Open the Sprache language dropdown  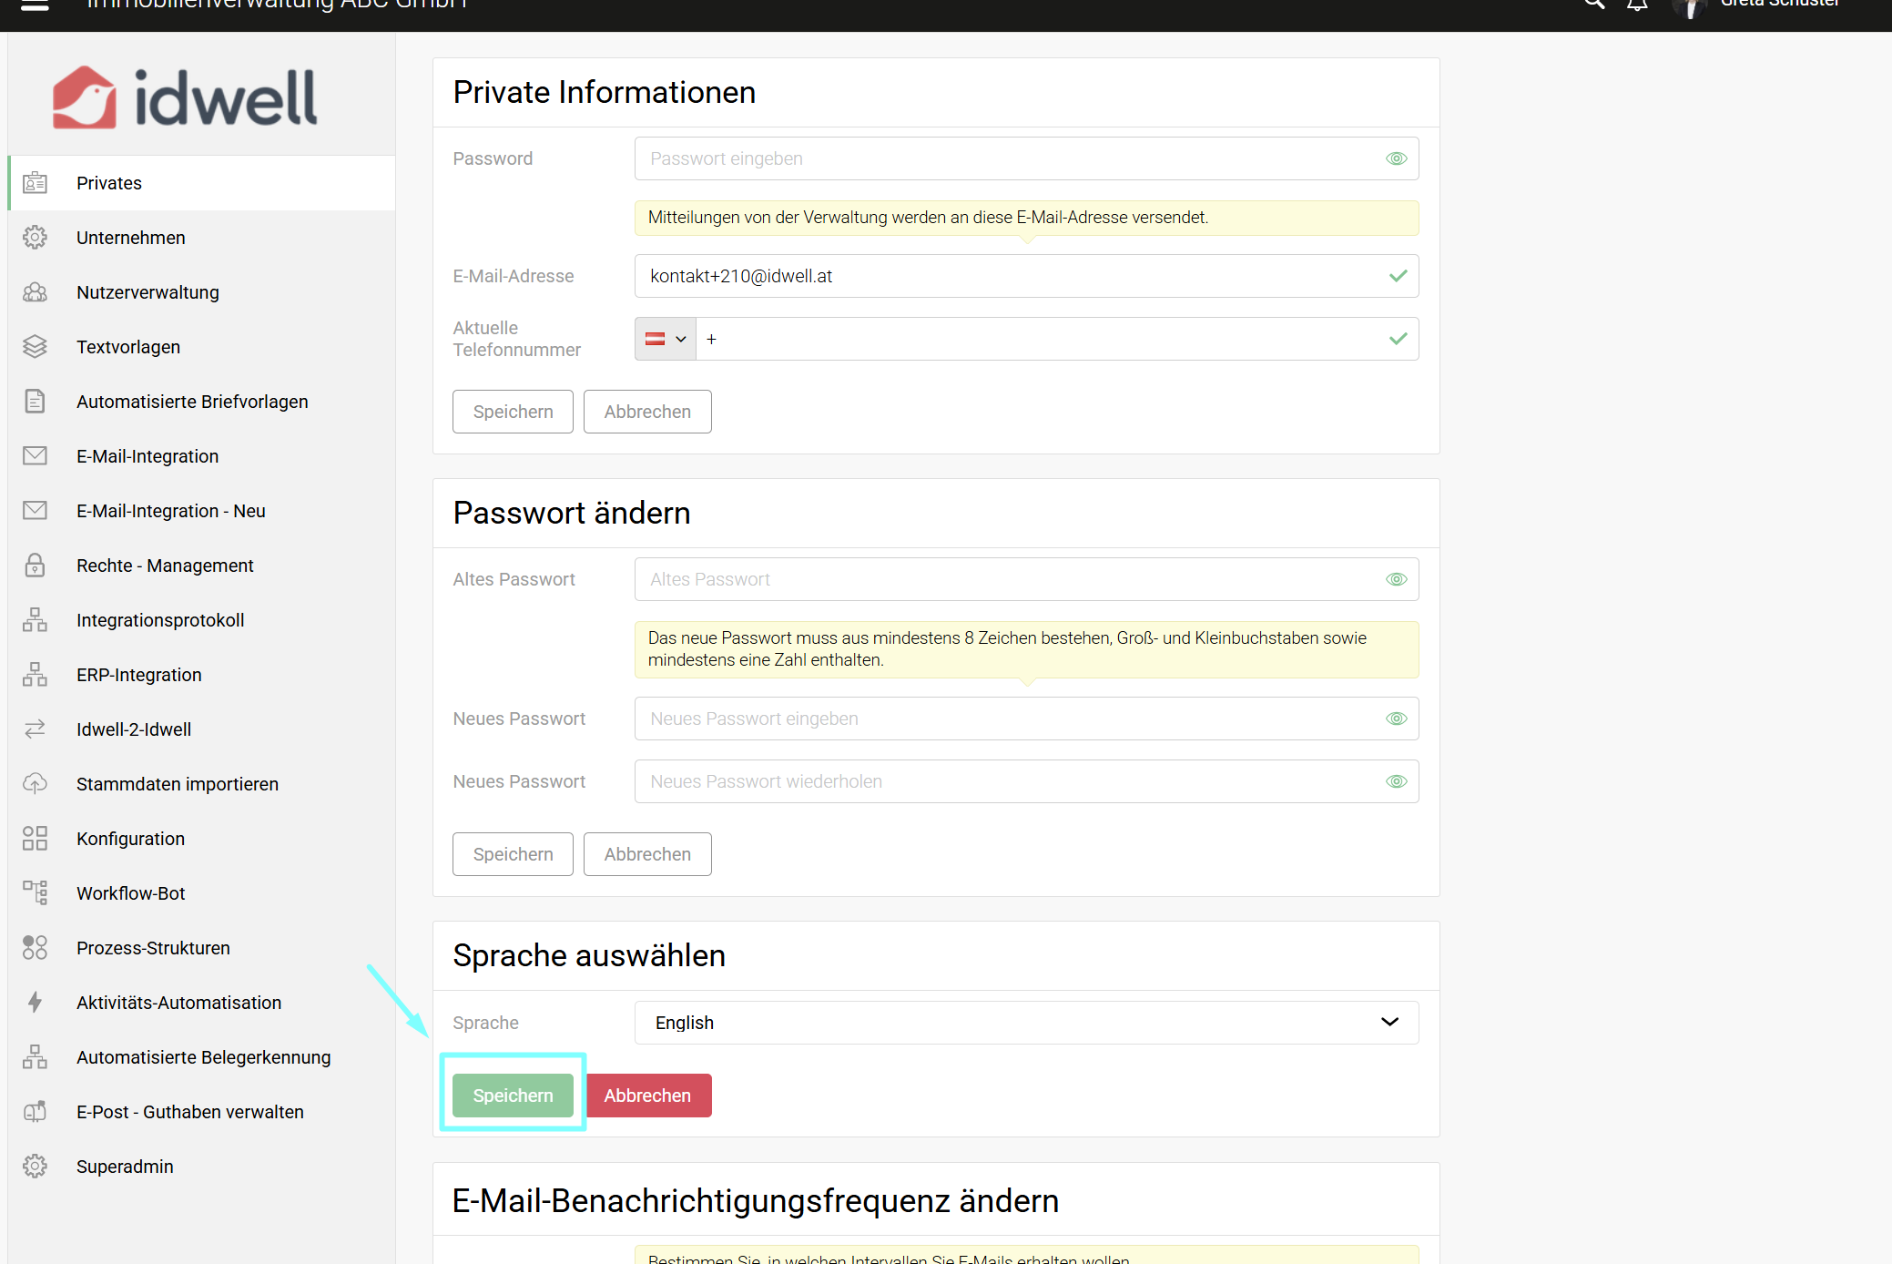[x=1025, y=1023]
